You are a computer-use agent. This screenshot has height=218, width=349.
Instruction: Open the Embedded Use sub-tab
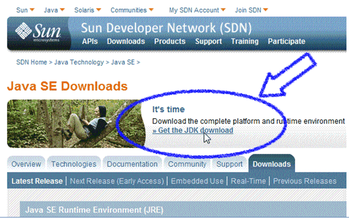[197, 181]
